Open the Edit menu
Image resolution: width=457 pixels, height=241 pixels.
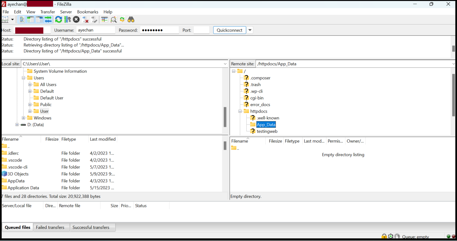coord(18,12)
